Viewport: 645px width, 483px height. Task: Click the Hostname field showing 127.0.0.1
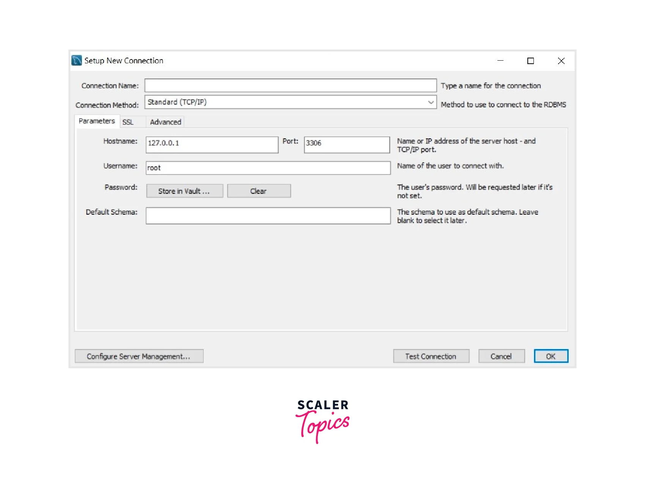212,145
